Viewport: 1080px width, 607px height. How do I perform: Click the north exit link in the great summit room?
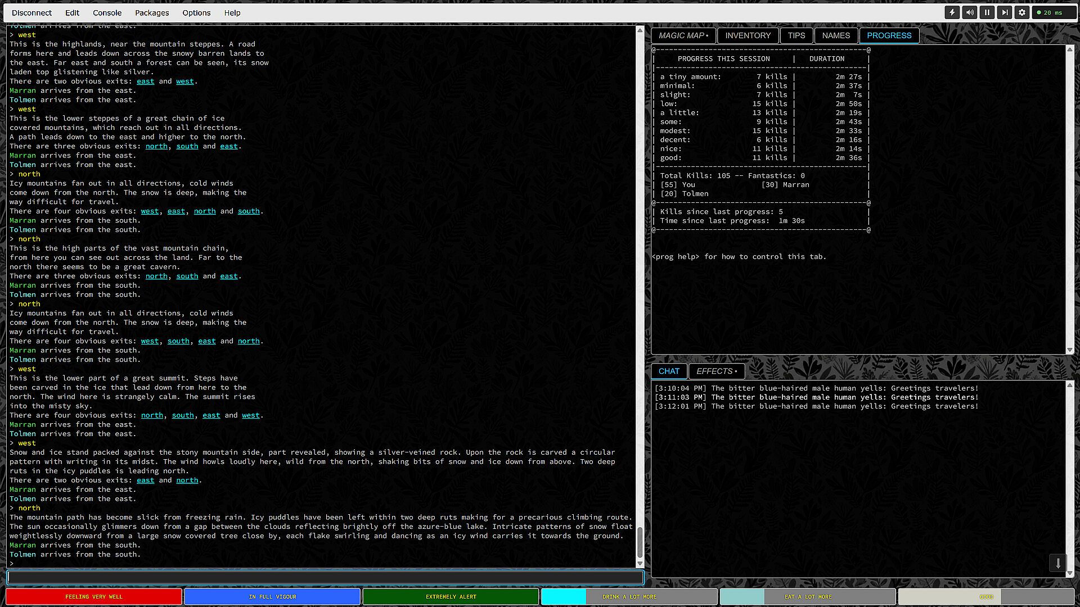coord(152,415)
